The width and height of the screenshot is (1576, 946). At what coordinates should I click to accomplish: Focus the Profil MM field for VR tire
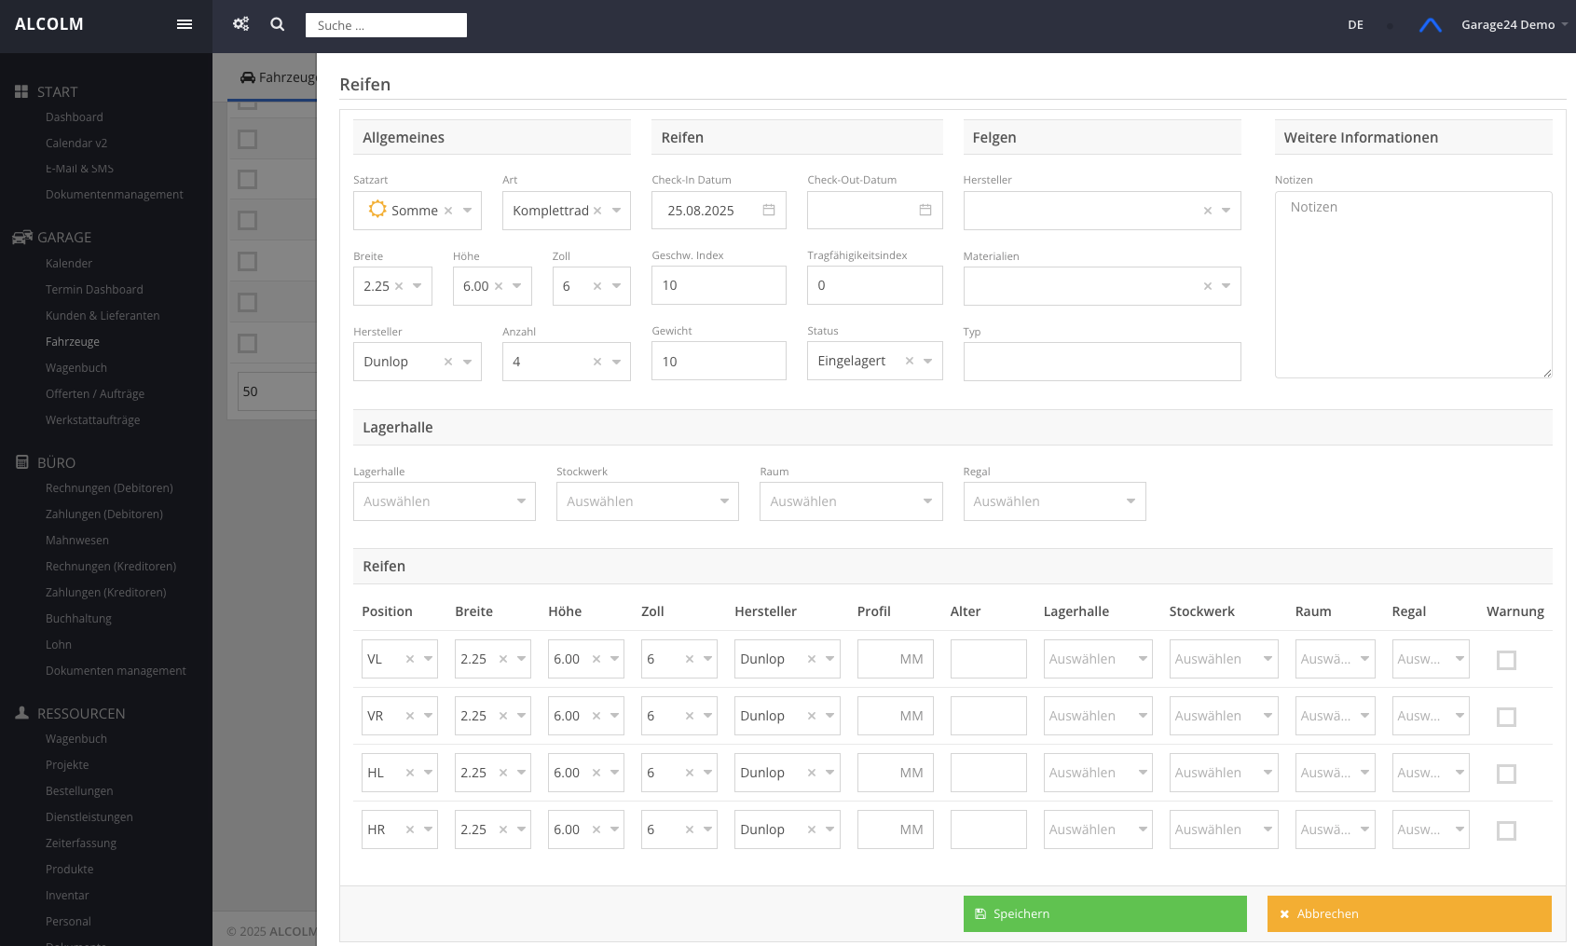[895, 716]
